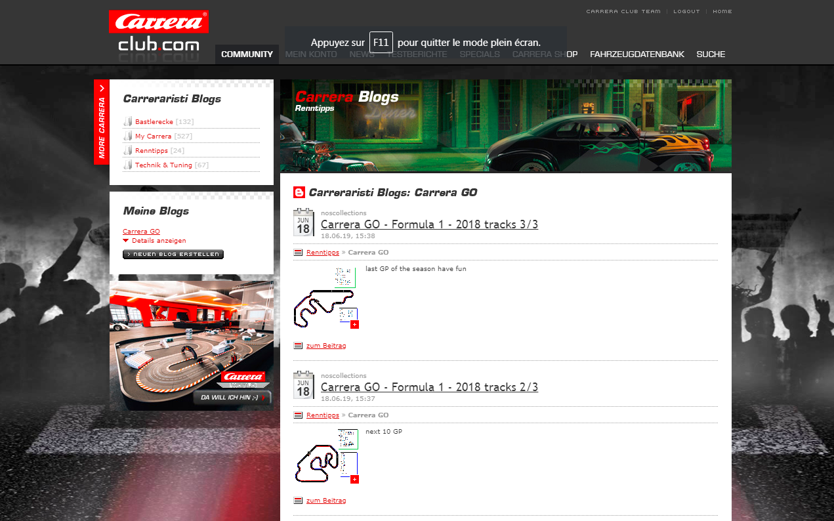This screenshot has width=834, height=521.
Task: Click the Home link in top bar
Action: (x=722, y=11)
